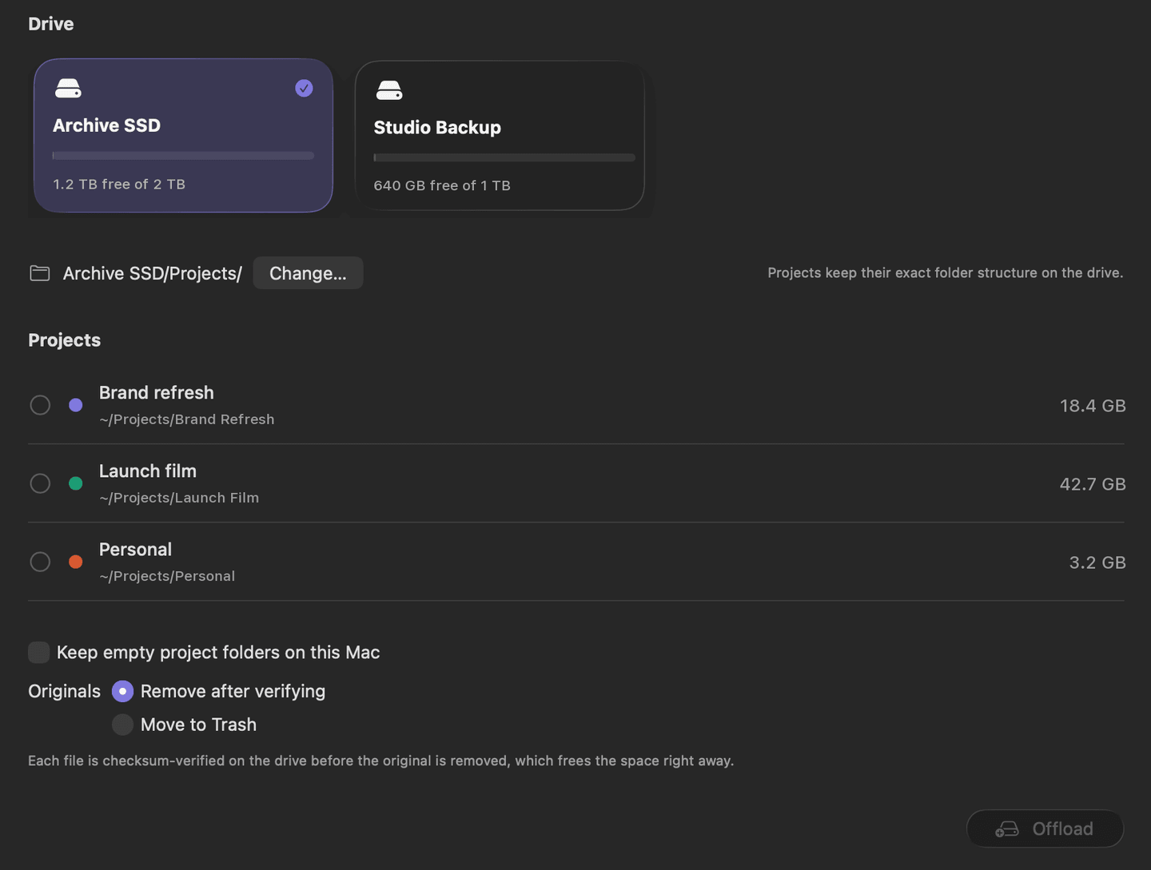
Task: Click the 640 GB free of 1 TB text
Action: point(442,185)
